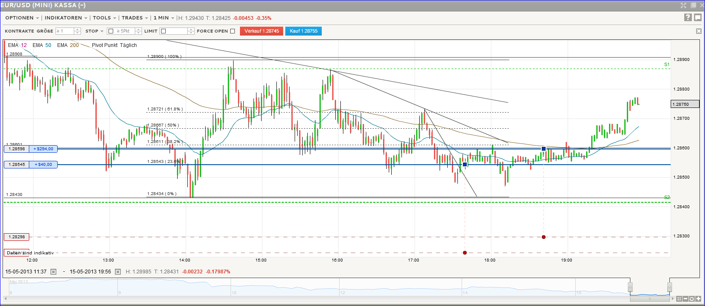Screen dimensions: 705x306
Task: Click the +$40,00 profit tag
Action: 43,165
